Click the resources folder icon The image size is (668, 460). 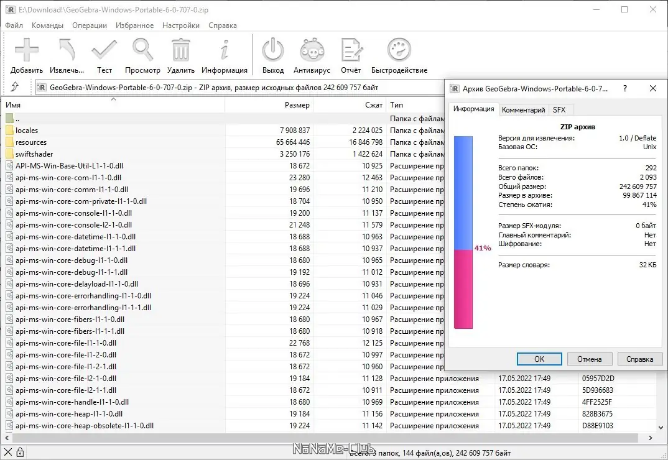click(10, 142)
